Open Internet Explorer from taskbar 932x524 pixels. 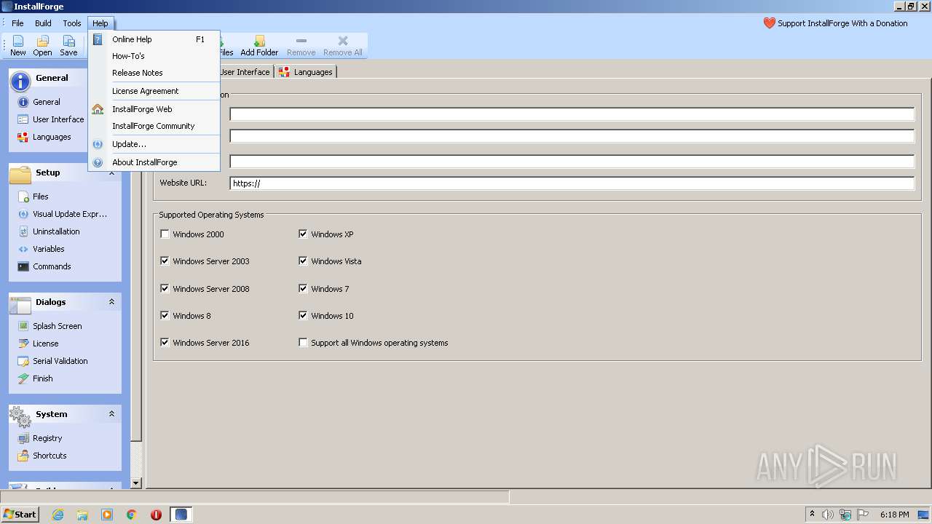coord(58,515)
